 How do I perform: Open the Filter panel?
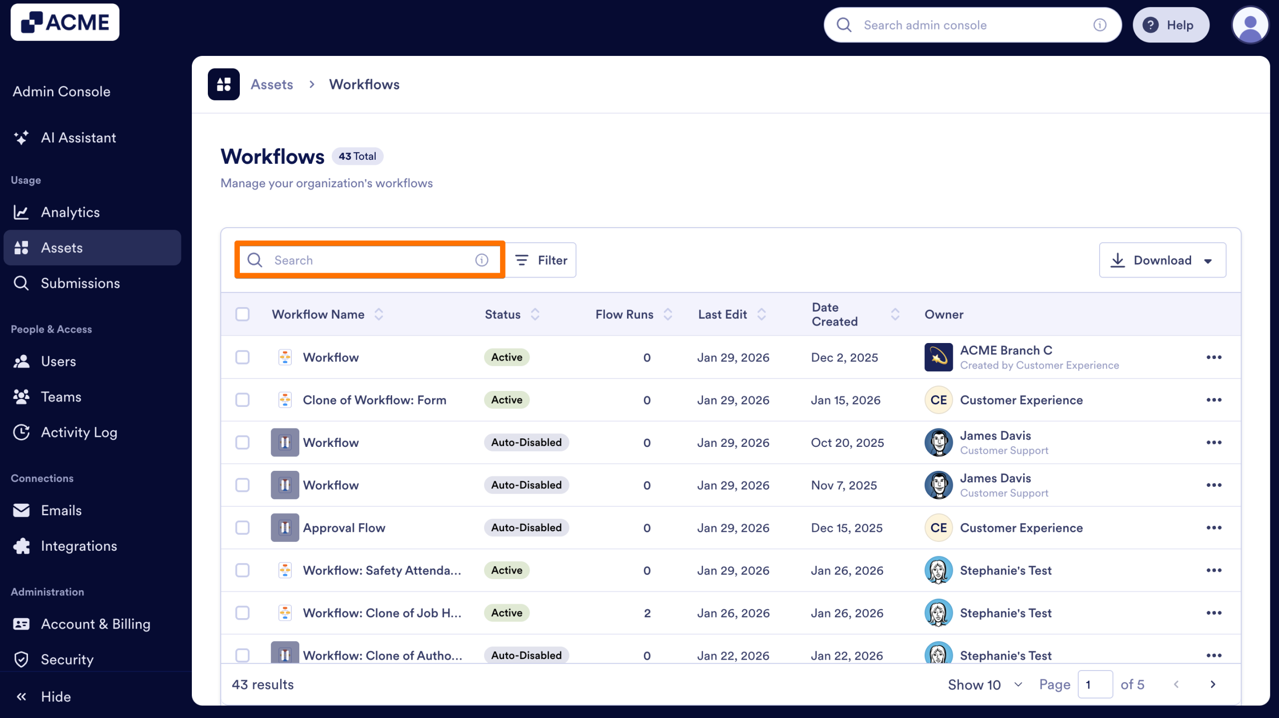coord(542,260)
